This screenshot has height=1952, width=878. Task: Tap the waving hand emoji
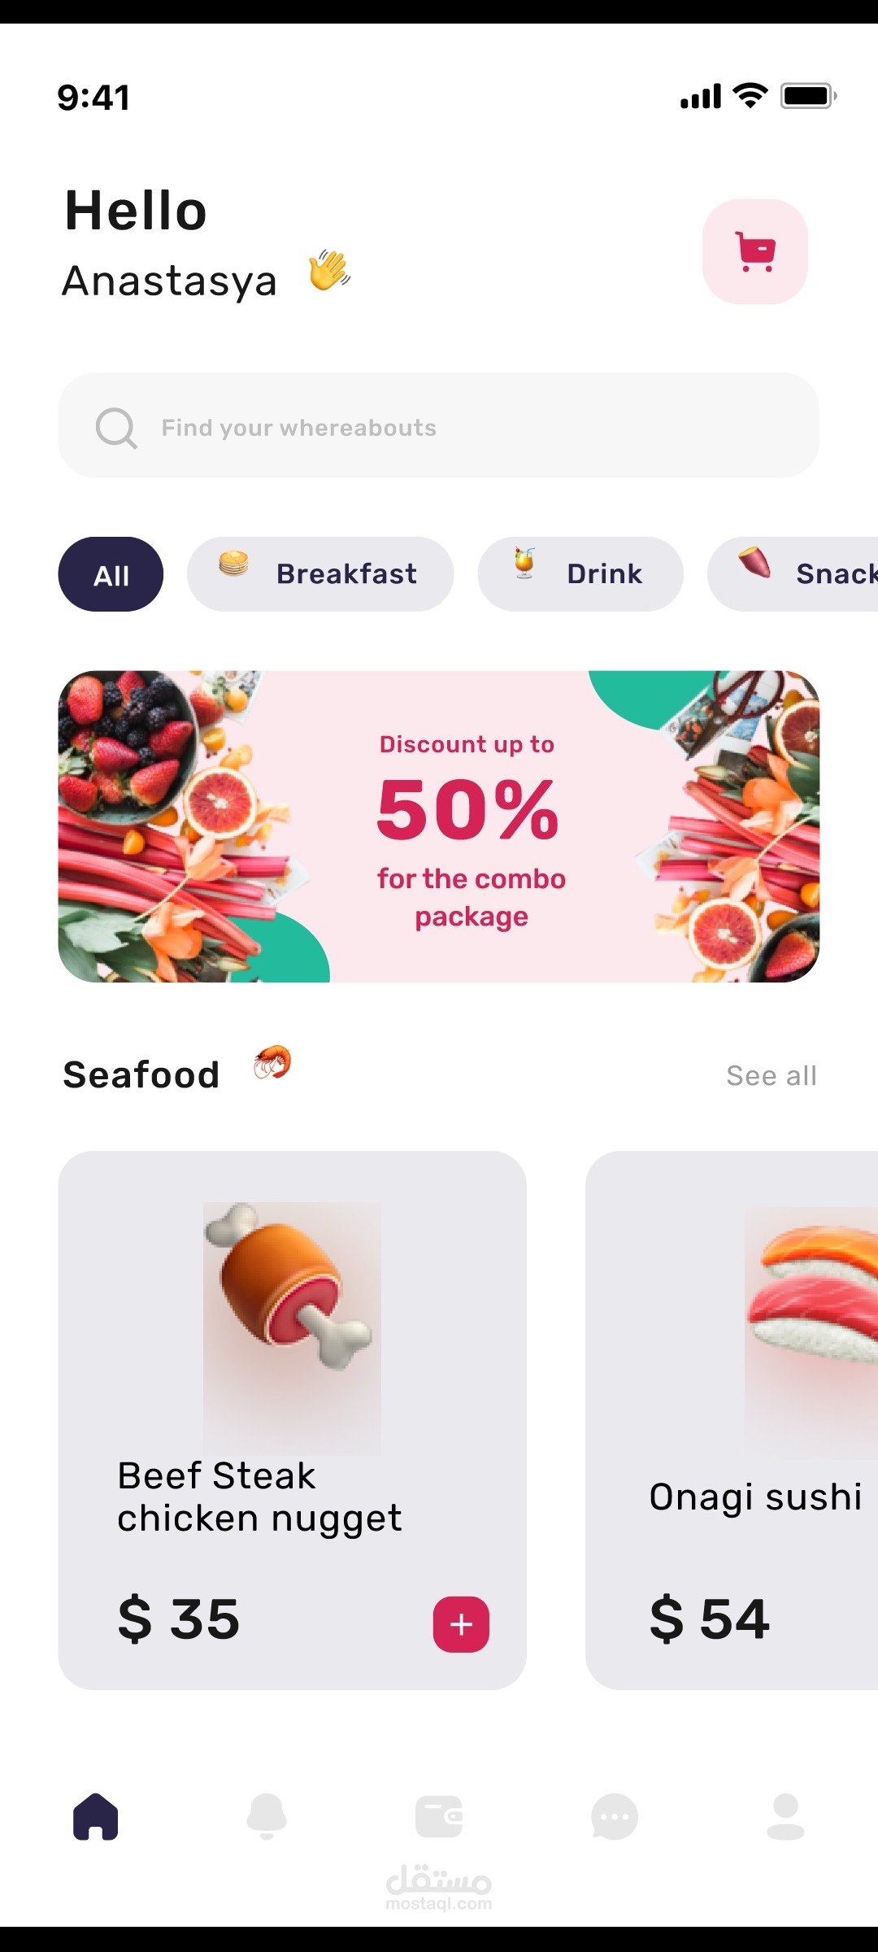pyautogui.click(x=329, y=270)
